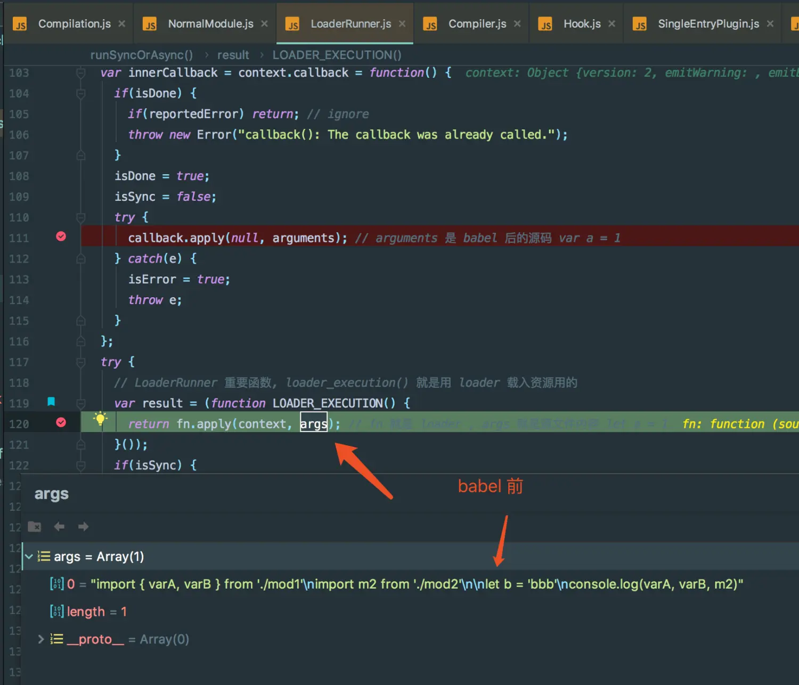The height and width of the screenshot is (685, 799).
Task: Open the lightbulb quick-fix on line 120
Action: [100, 419]
